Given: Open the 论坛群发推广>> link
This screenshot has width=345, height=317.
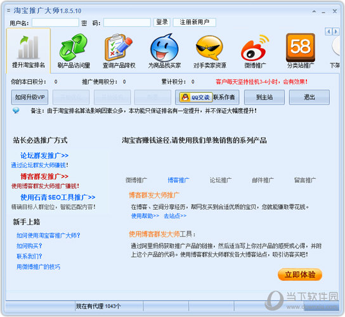Looking at the screenshot, I should (x=44, y=155).
